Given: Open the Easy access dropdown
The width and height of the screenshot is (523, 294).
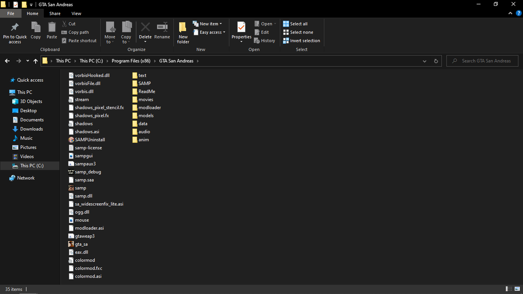Looking at the screenshot, I should coord(209,32).
